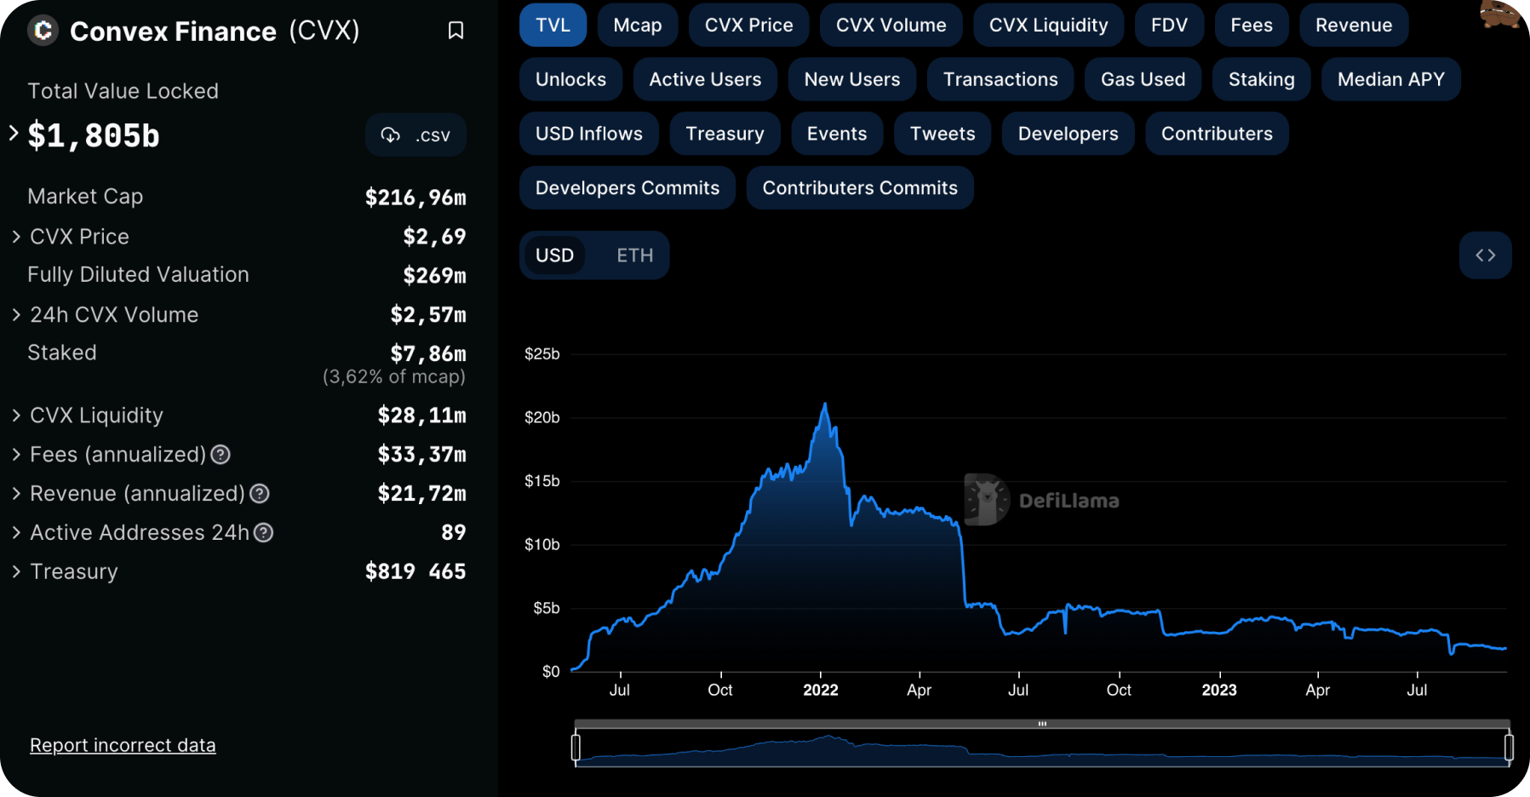Viewport: 1530px width, 797px height.
Task: Enable the Gas Used chart metric
Action: (x=1143, y=79)
